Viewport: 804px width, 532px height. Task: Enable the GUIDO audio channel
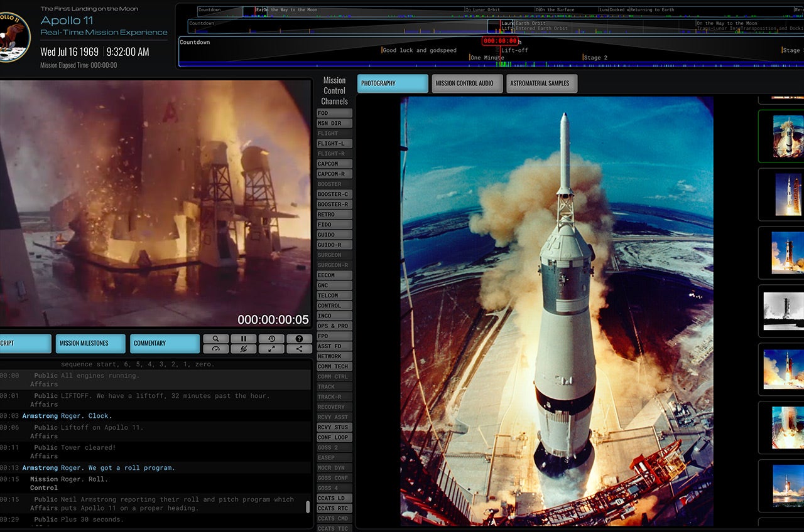coord(333,234)
